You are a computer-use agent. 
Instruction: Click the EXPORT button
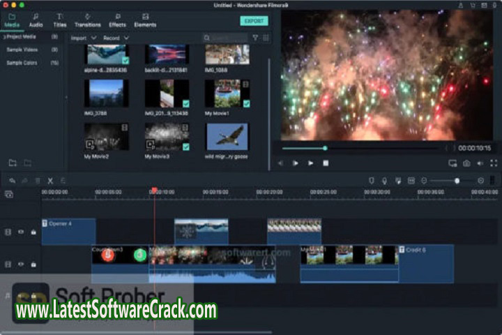254,21
